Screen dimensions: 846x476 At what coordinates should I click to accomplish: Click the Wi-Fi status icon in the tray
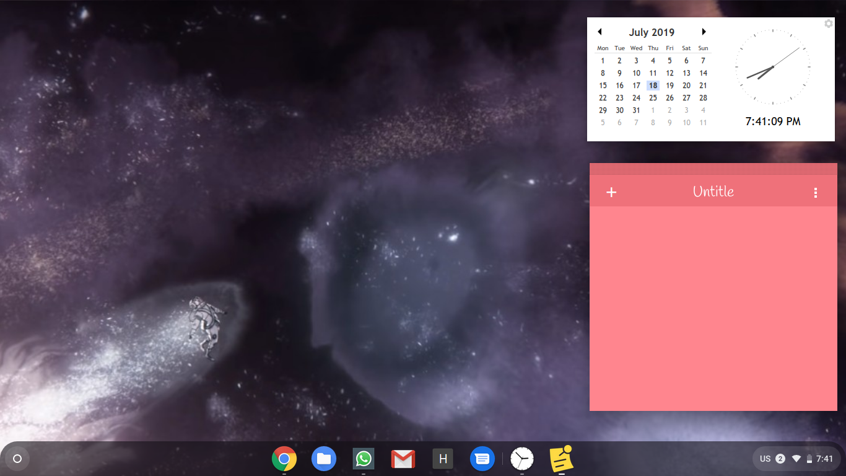[x=796, y=459]
